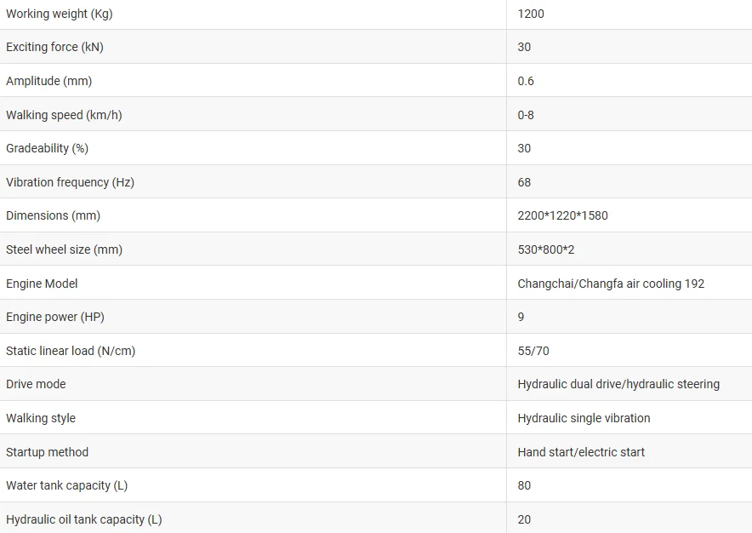Screen dimensions: 752x533
Task: Click the Dimensions (mm) label
Action: click(53, 215)
